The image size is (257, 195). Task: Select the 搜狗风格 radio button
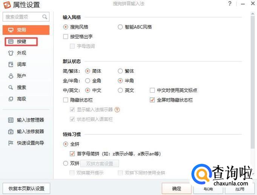pos(66,27)
